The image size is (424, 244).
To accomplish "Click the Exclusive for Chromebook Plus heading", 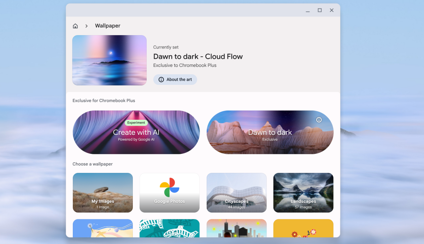I will pos(104,100).
